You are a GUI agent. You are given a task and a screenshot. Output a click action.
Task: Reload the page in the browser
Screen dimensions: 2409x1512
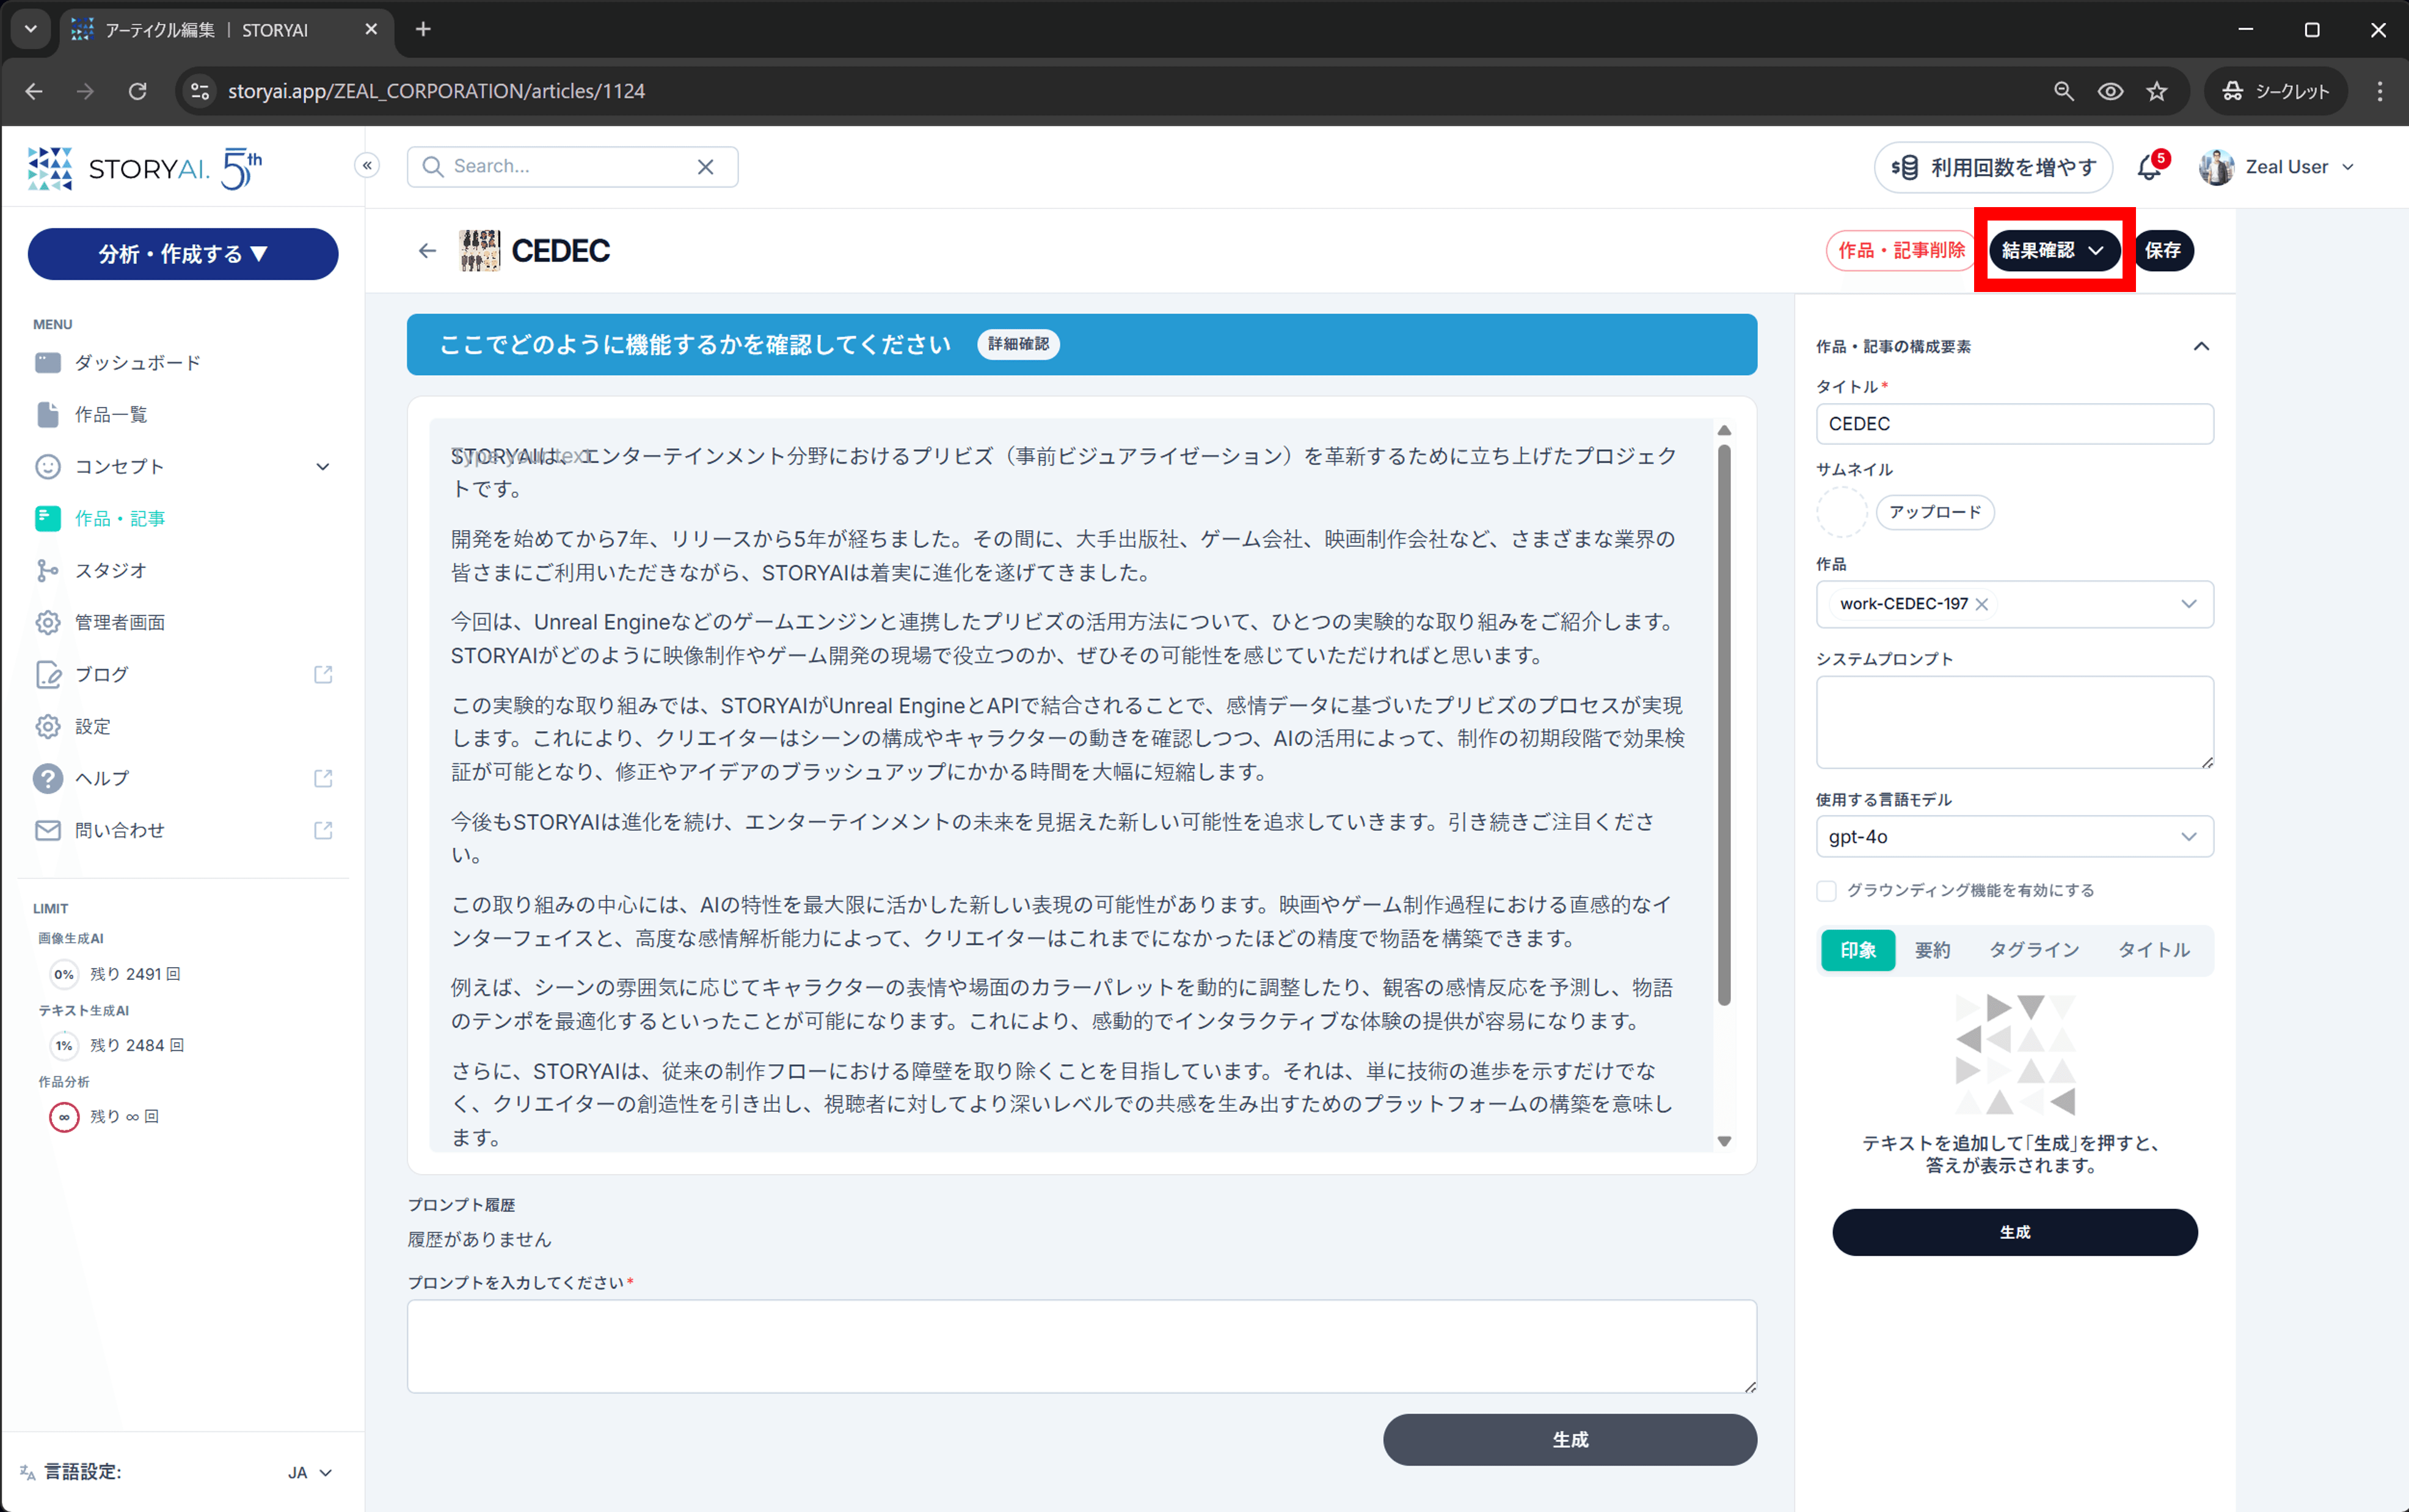pos(138,91)
